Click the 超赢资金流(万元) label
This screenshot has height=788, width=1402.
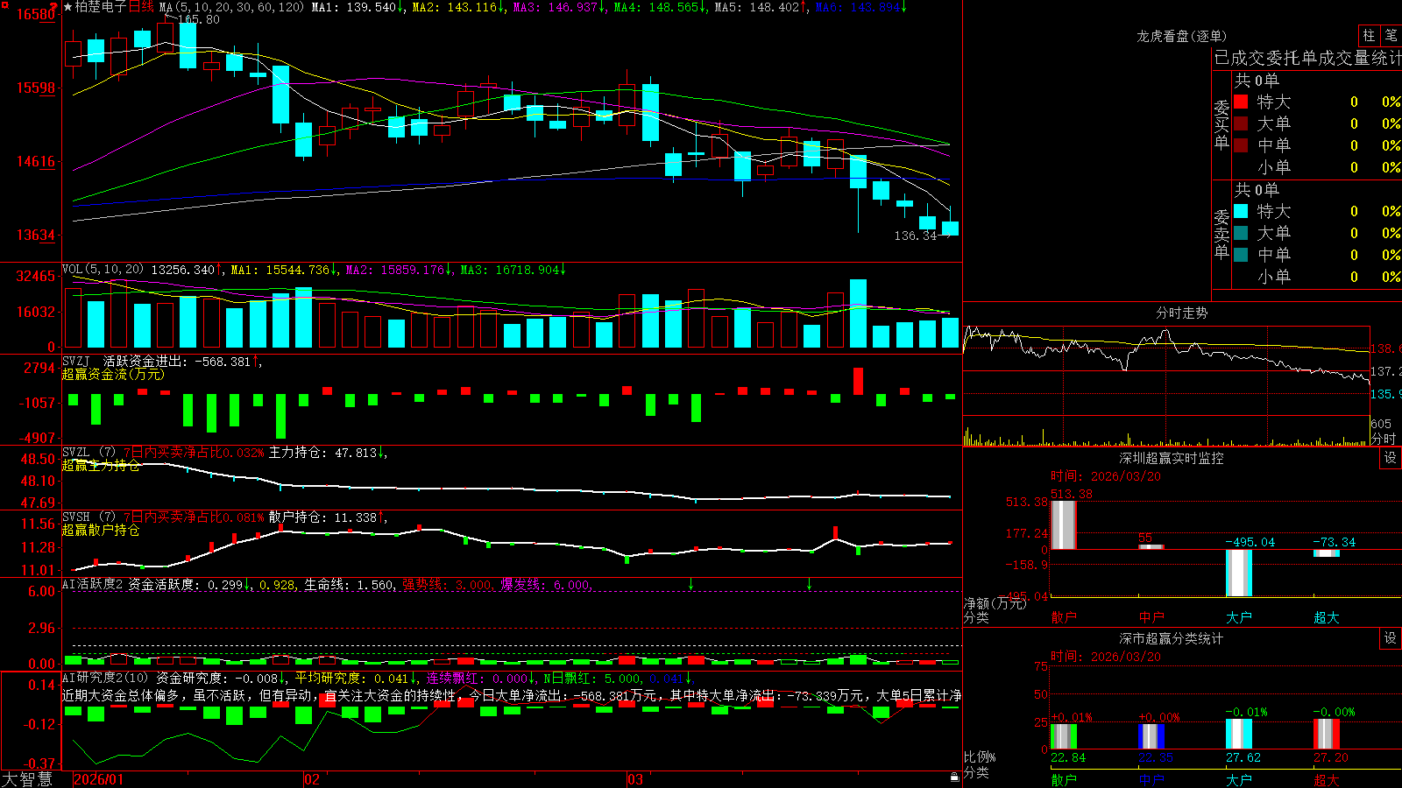click(x=113, y=374)
